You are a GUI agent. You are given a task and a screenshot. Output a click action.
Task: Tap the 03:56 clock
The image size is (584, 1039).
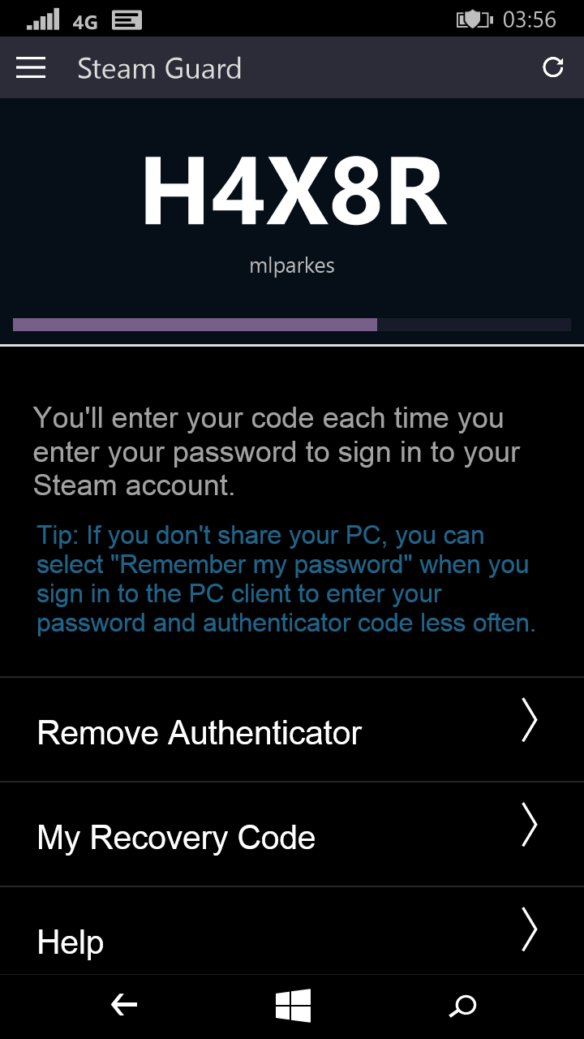pos(530,19)
